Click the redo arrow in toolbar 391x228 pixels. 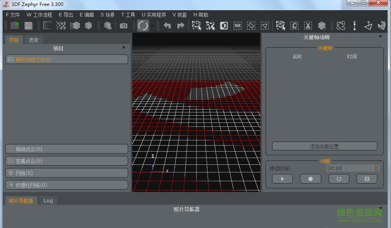pyautogui.click(x=181, y=26)
